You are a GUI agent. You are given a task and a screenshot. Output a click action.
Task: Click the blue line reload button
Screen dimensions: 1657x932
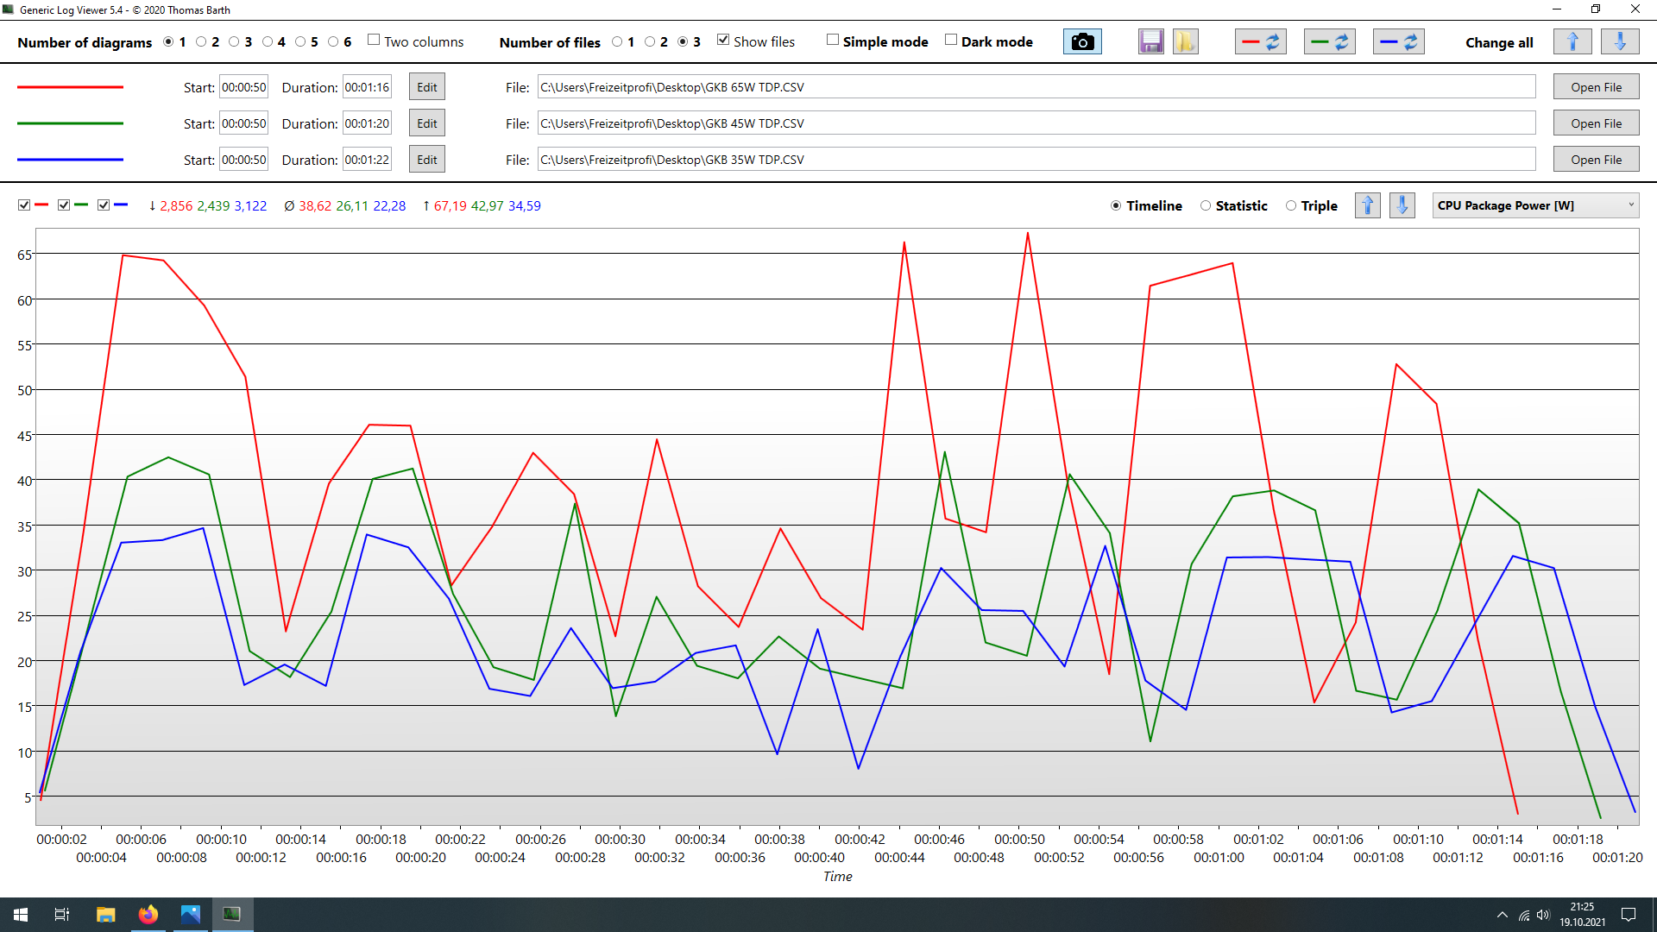pyautogui.click(x=1399, y=41)
